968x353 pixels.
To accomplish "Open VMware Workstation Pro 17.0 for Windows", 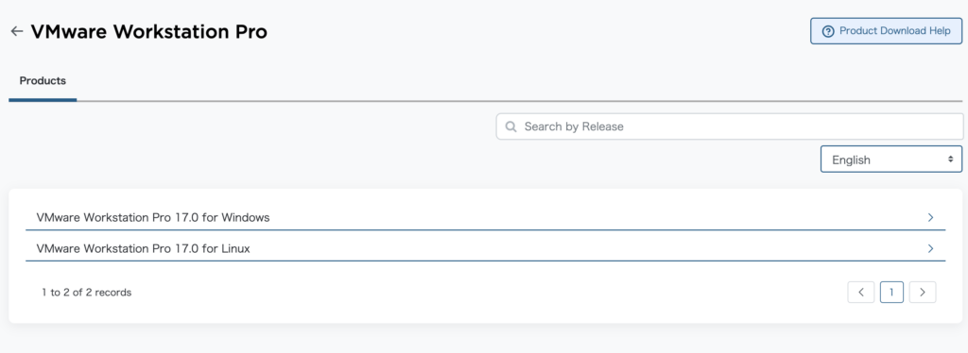I will 485,217.
